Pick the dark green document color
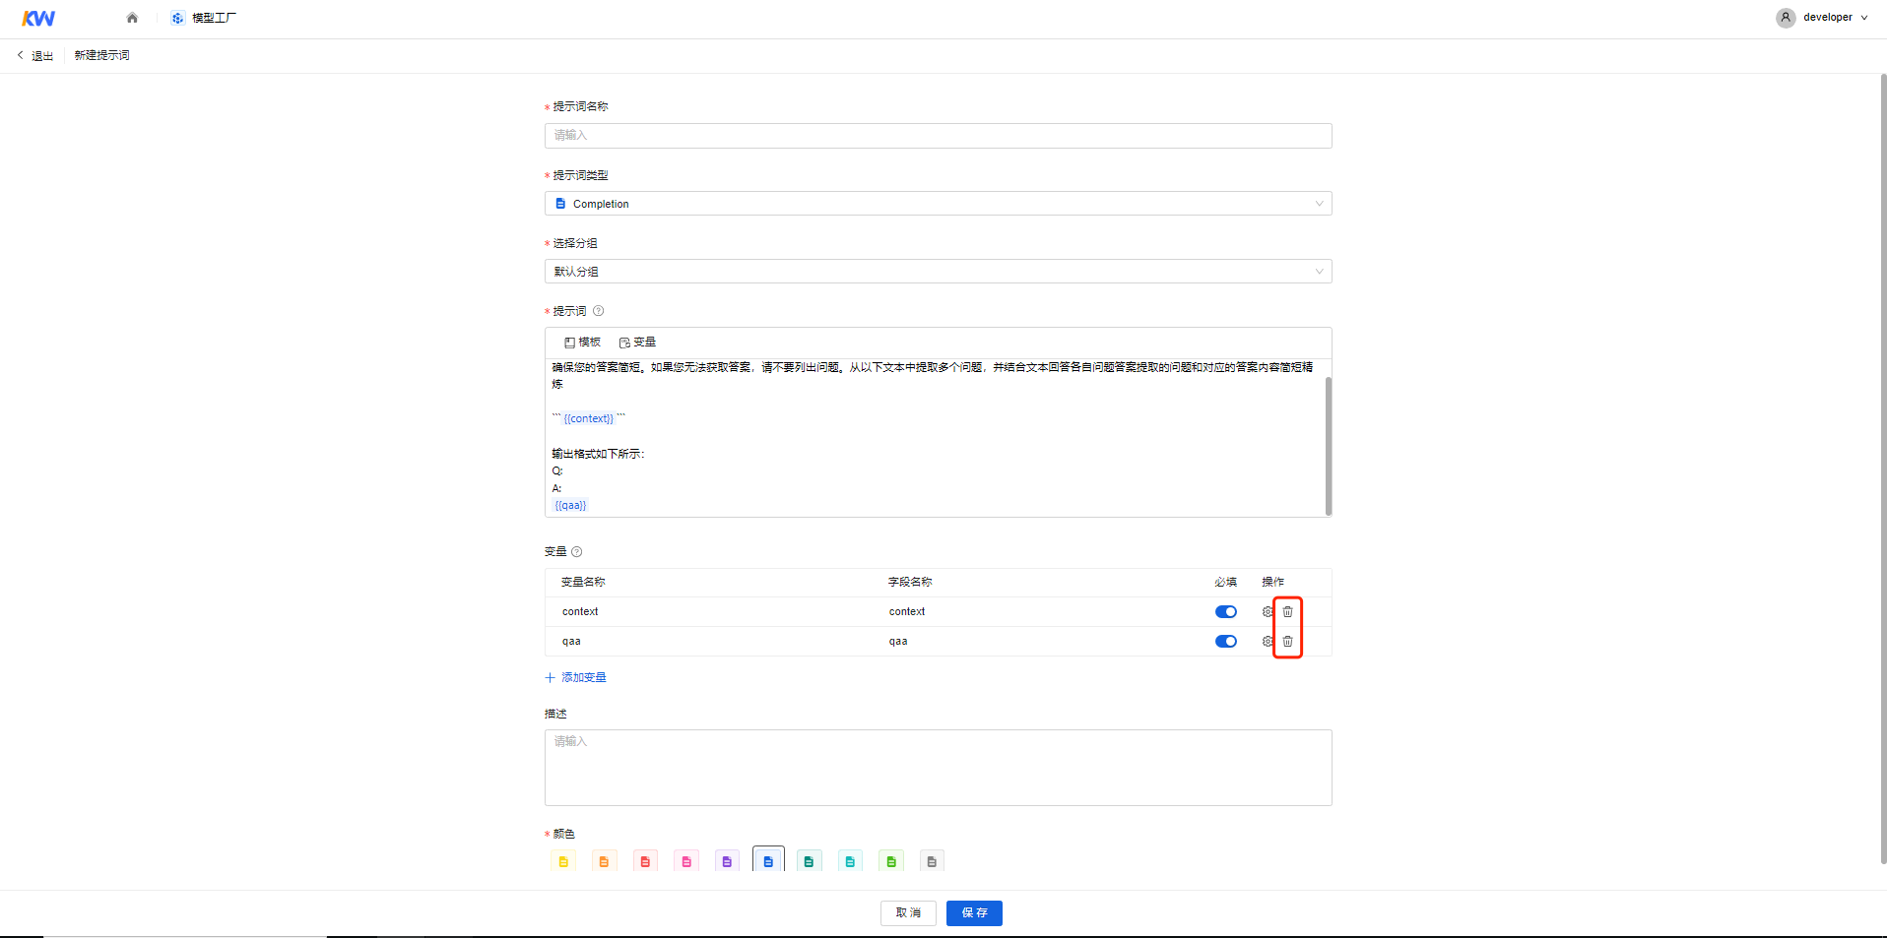Image resolution: width=1887 pixels, height=938 pixels. click(809, 861)
